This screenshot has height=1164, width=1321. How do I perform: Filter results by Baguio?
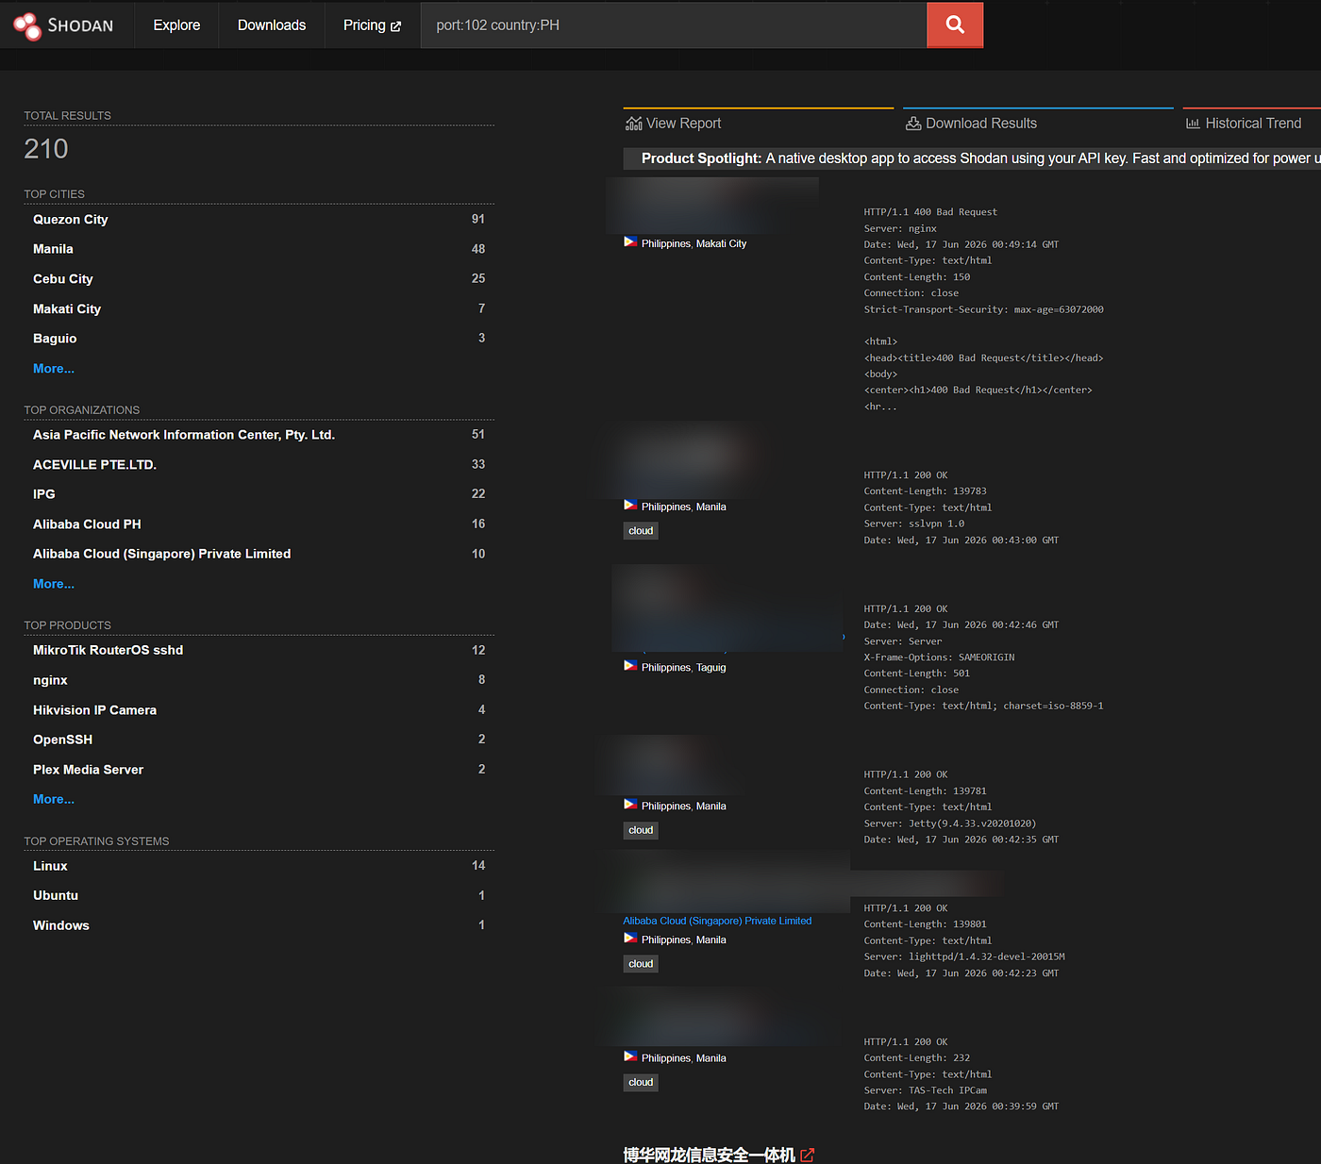[x=55, y=339]
